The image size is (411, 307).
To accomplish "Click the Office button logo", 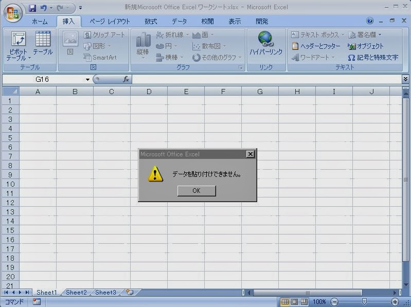I will [12, 12].
